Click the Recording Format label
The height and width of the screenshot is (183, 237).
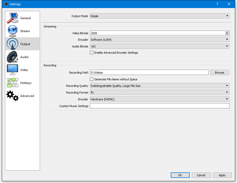(77, 93)
